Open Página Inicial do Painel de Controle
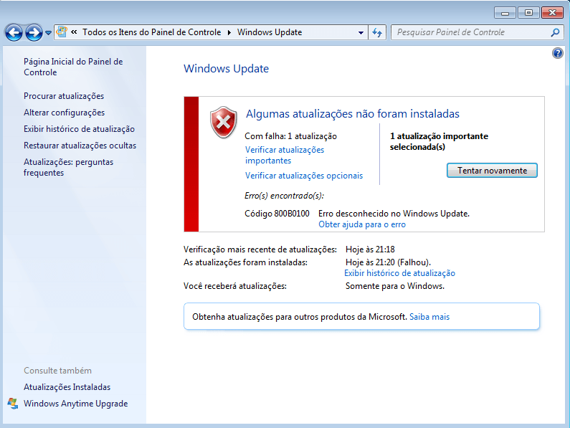Screen dimensions: 570x428 click(x=73, y=67)
